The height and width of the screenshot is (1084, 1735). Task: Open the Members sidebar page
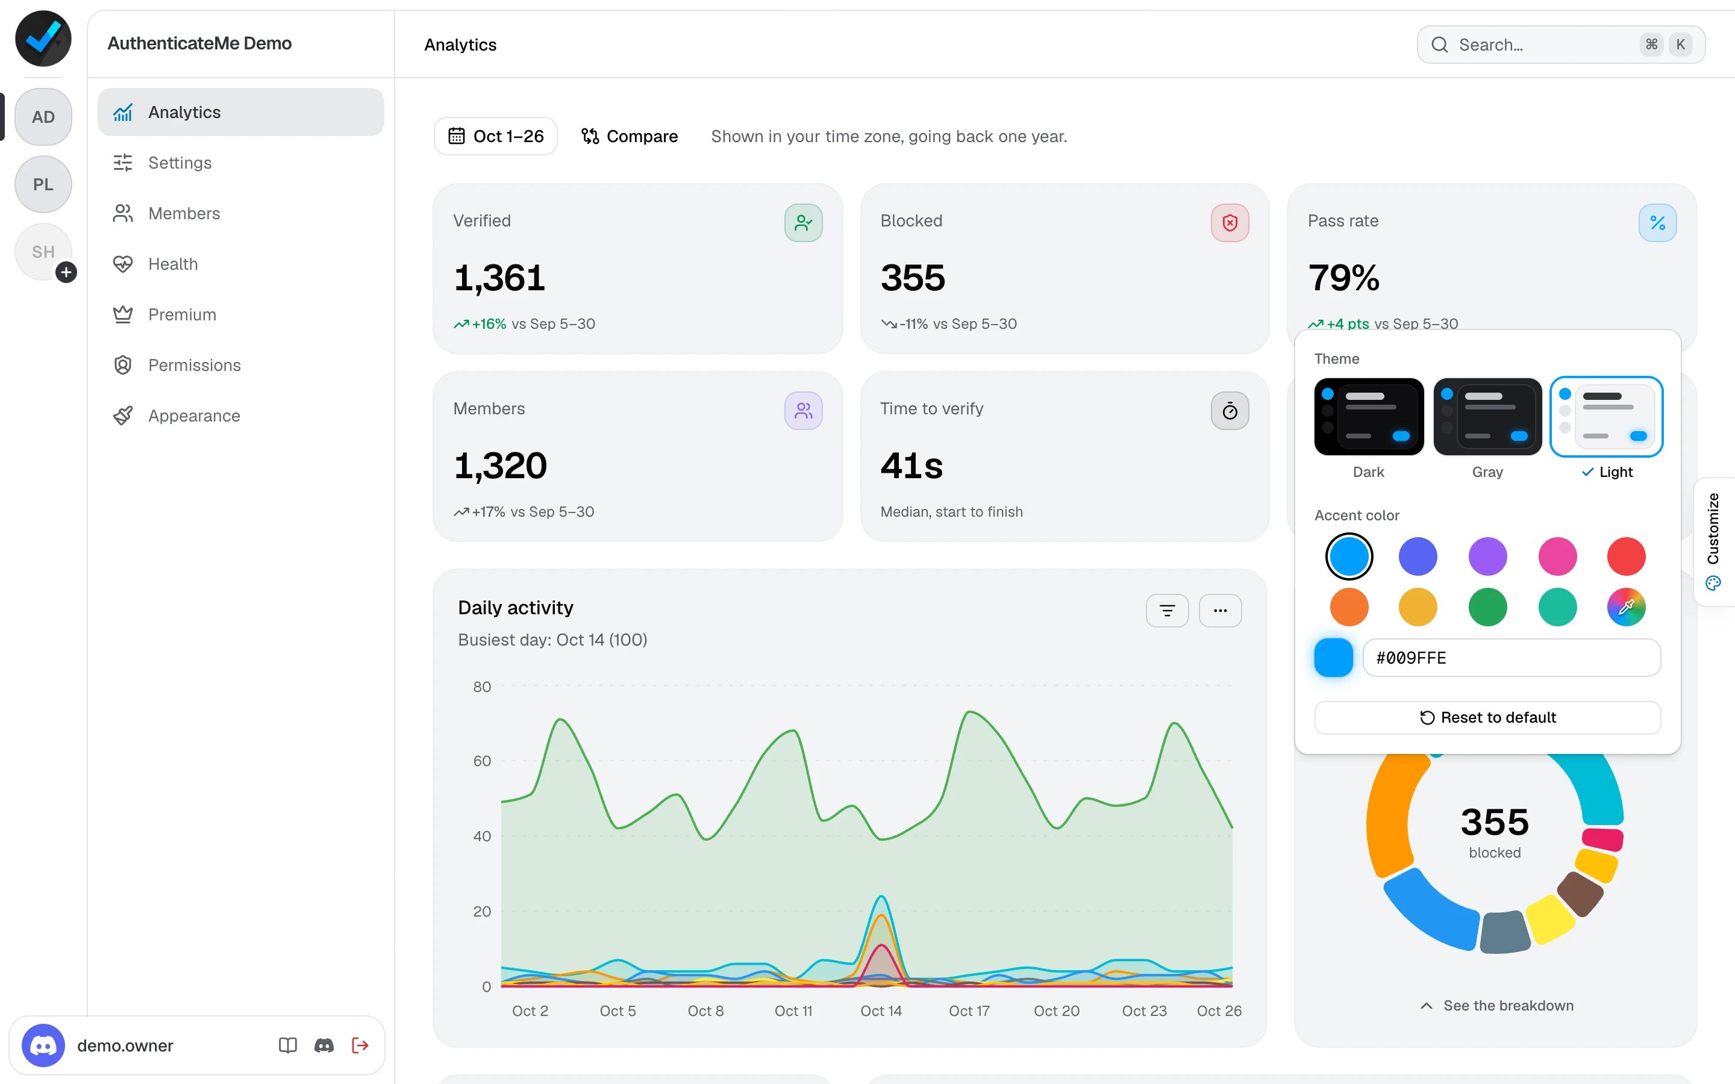coord(241,213)
